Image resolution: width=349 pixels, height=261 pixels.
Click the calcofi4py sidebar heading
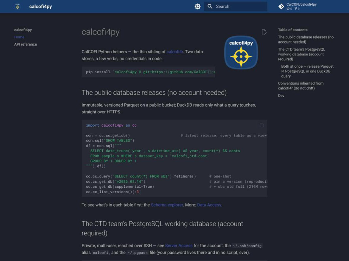click(x=23, y=30)
